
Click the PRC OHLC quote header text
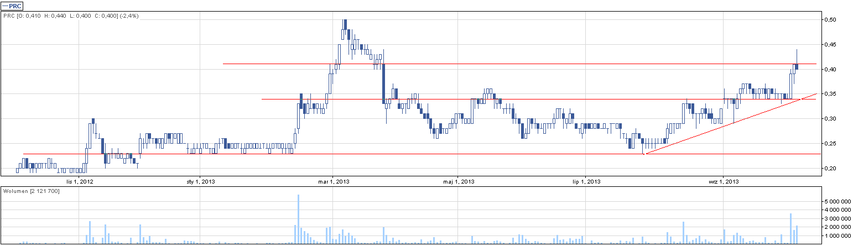click(x=71, y=16)
